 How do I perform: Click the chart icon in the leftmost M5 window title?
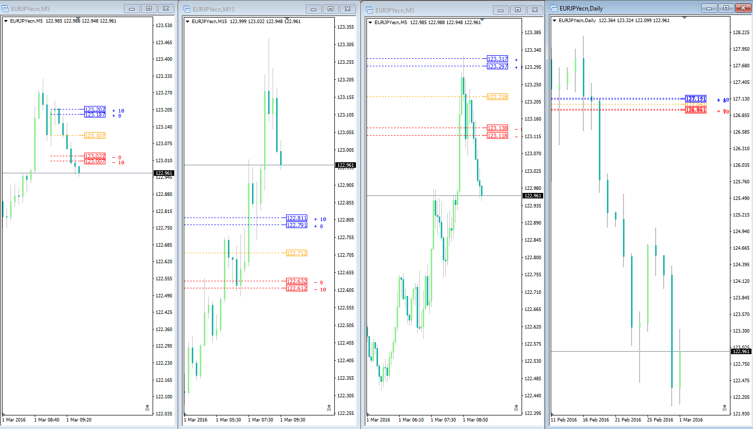[6, 9]
